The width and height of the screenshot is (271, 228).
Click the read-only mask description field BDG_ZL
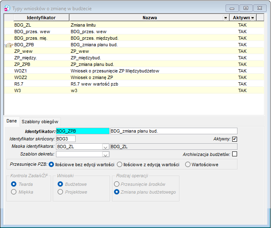pyautogui.click(x=174, y=147)
